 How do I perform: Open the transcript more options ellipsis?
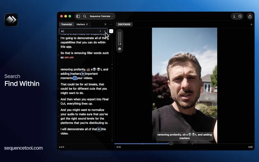click(x=111, y=24)
